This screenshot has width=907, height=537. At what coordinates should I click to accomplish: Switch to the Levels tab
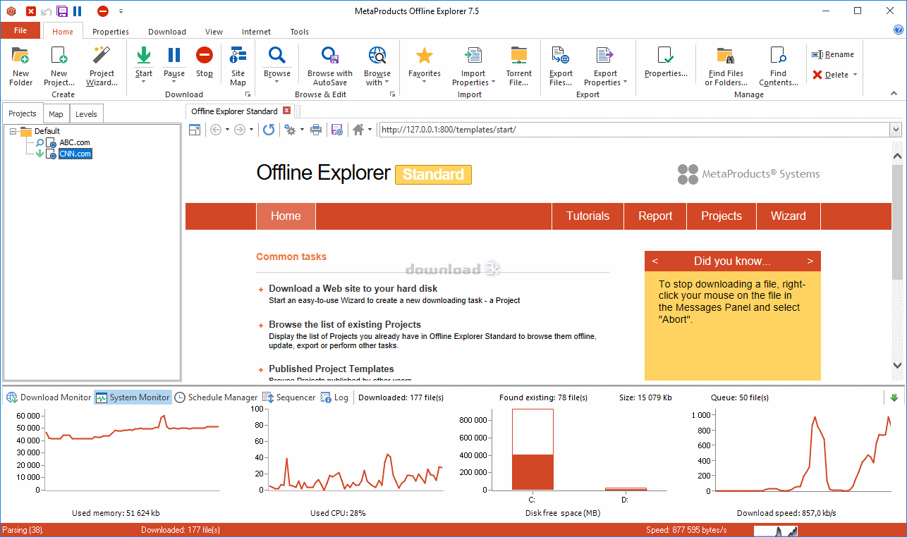(87, 114)
